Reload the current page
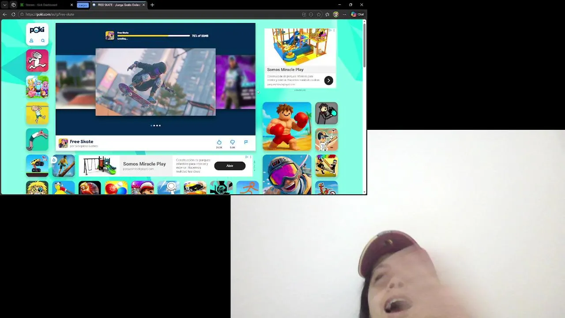The width and height of the screenshot is (565, 318). [x=13, y=14]
